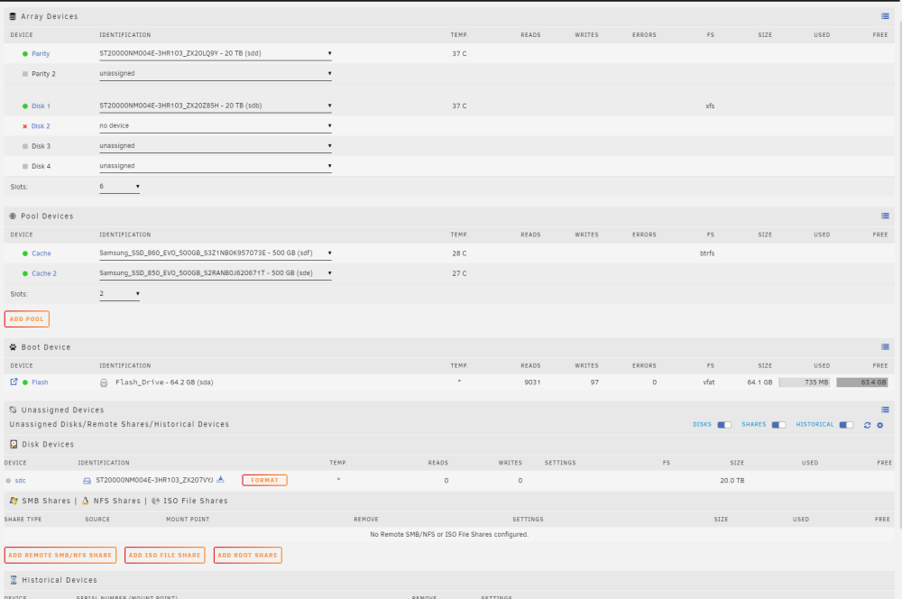Click the ISO File Shares disc icon
902x599 pixels.
coord(155,501)
